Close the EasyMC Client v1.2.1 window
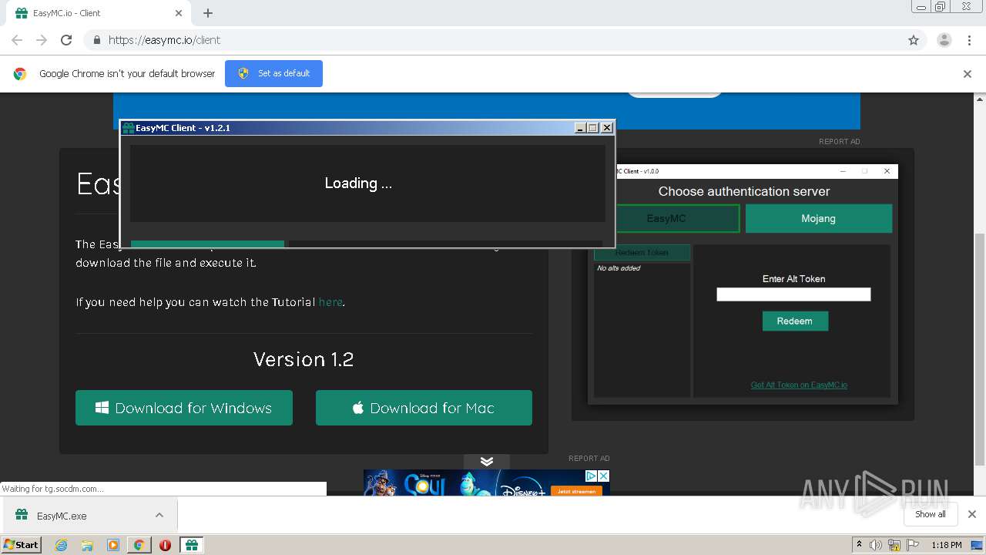Image resolution: width=986 pixels, height=555 pixels. [607, 128]
